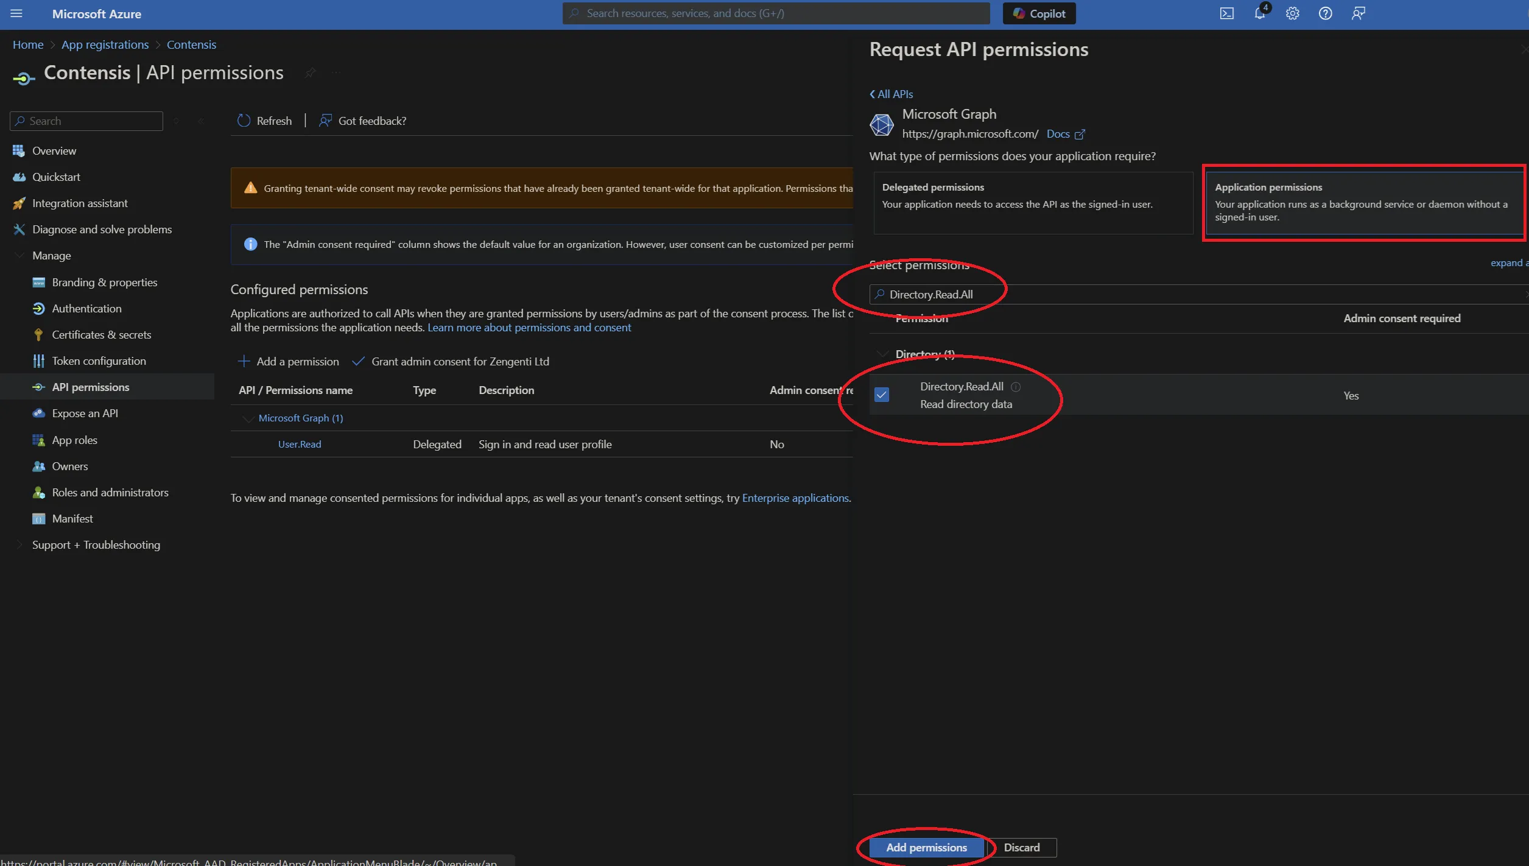Click the Discard button
Image resolution: width=1529 pixels, height=866 pixels.
pyautogui.click(x=1021, y=847)
